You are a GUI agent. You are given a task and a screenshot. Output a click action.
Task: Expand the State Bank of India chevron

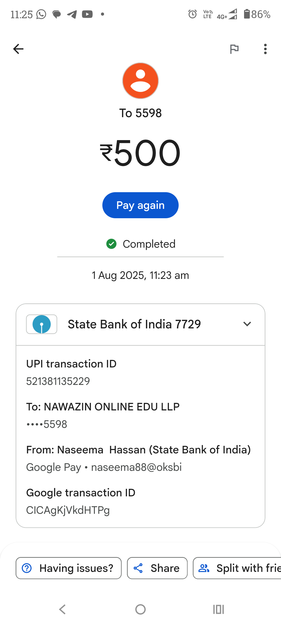click(247, 324)
